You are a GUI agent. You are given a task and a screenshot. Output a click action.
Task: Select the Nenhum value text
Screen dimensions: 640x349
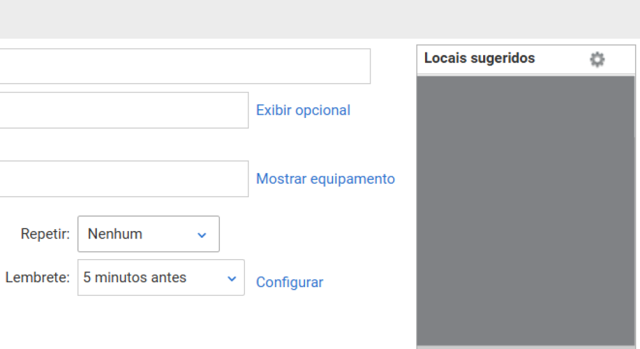[x=115, y=234]
